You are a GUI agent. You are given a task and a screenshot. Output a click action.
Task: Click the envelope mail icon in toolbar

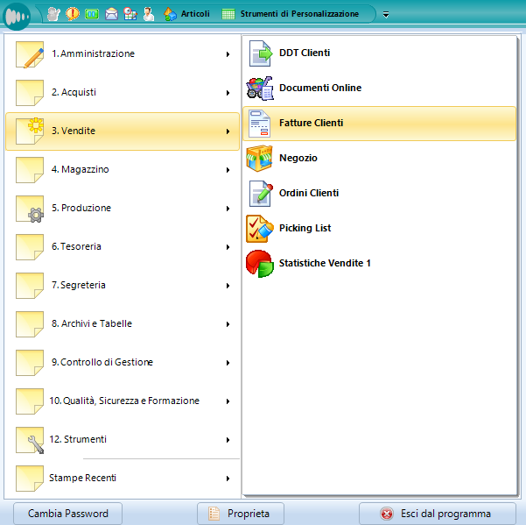pos(111,14)
